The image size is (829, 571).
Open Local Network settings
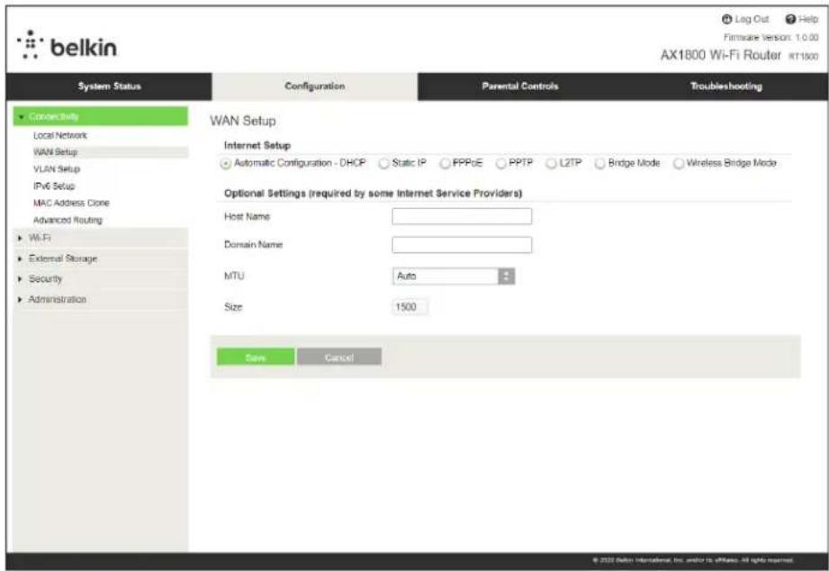(x=60, y=135)
